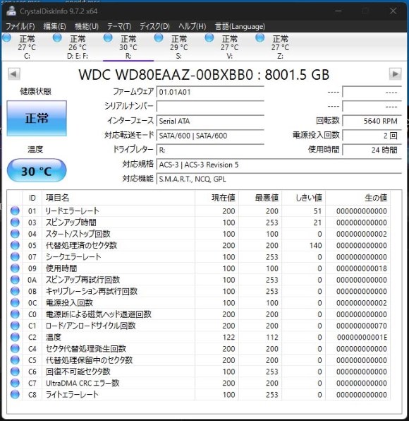
Task: Click the 30 °C temperature button
Action: [37, 171]
